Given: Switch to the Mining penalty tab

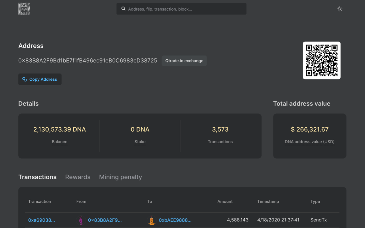Looking at the screenshot, I should point(120,177).
